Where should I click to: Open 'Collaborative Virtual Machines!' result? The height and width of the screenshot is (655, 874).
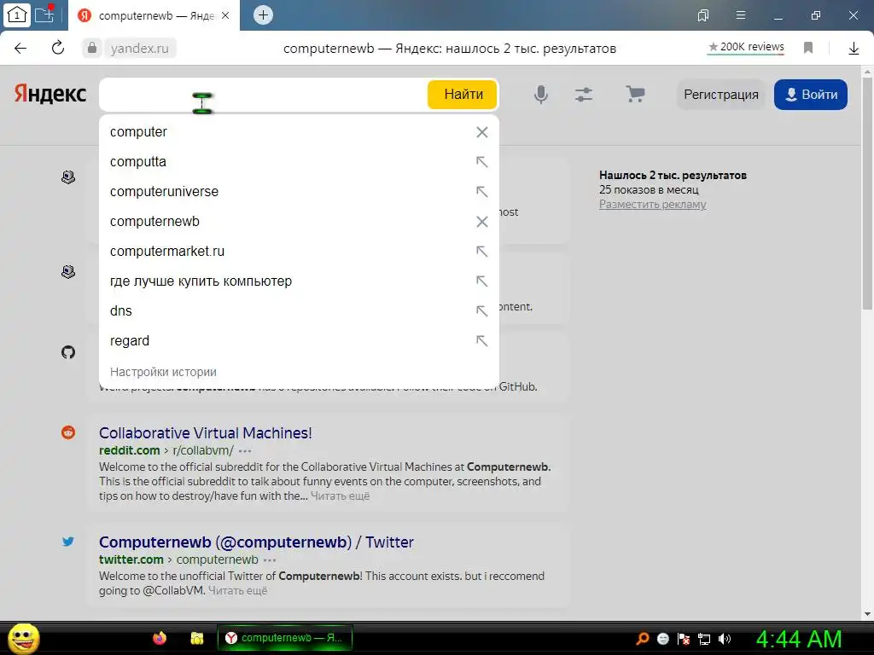click(x=206, y=432)
